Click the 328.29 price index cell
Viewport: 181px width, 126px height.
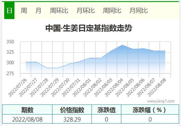click(72, 119)
